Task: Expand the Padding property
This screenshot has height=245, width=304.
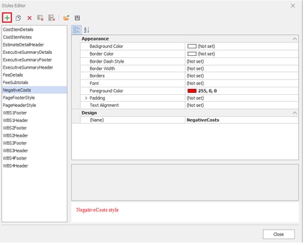Action: pos(86,98)
